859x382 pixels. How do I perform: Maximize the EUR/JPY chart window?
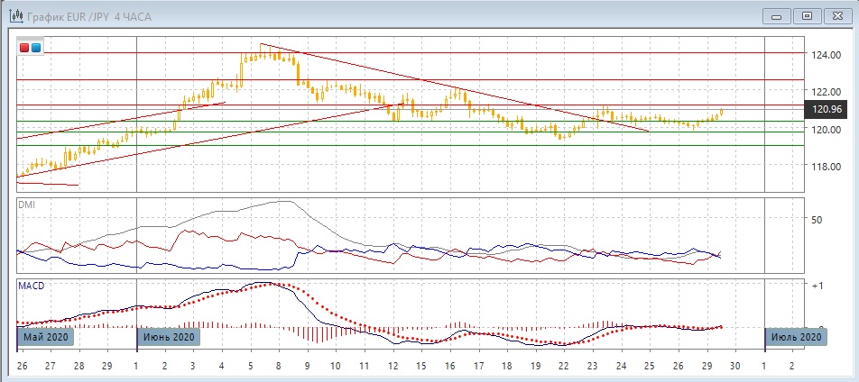click(x=807, y=15)
